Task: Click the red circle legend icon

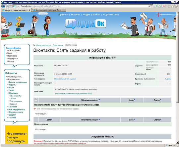Action: point(34,109)
